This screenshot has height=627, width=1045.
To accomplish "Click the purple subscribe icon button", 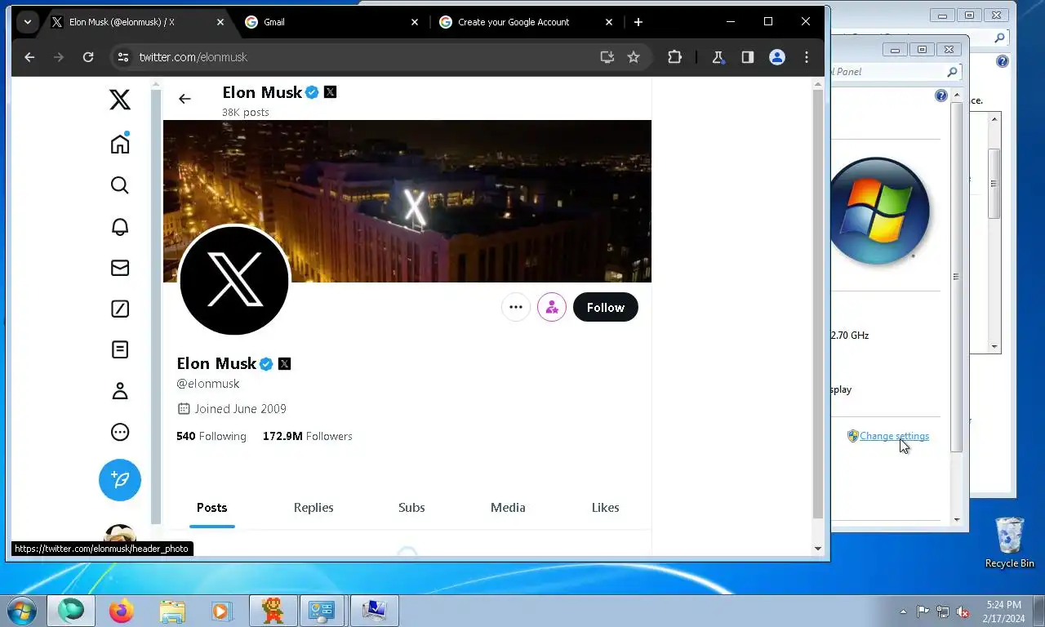I will [552, 307].
